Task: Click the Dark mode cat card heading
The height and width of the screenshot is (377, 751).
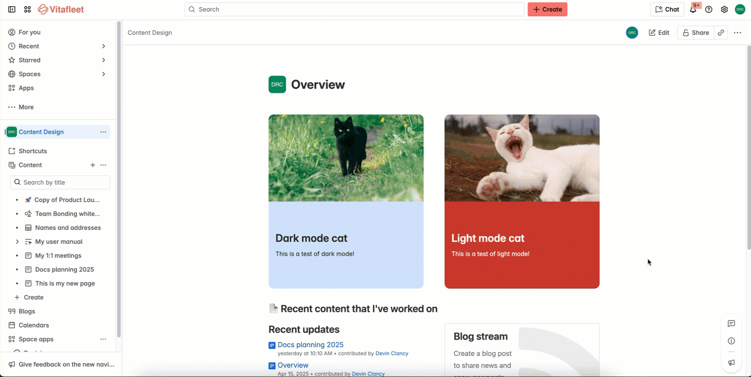Action: click(311, 238)
